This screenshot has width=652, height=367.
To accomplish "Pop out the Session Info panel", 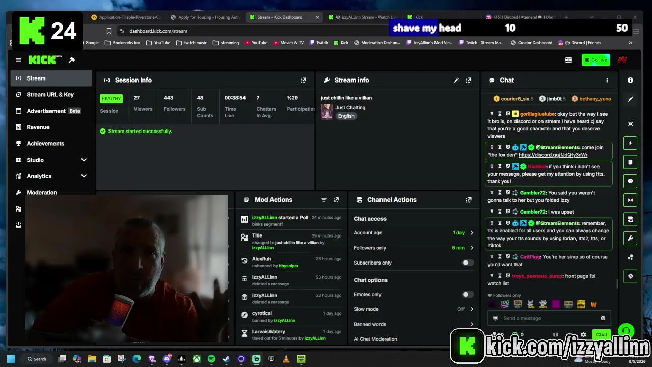I will (x=304, y=80).
